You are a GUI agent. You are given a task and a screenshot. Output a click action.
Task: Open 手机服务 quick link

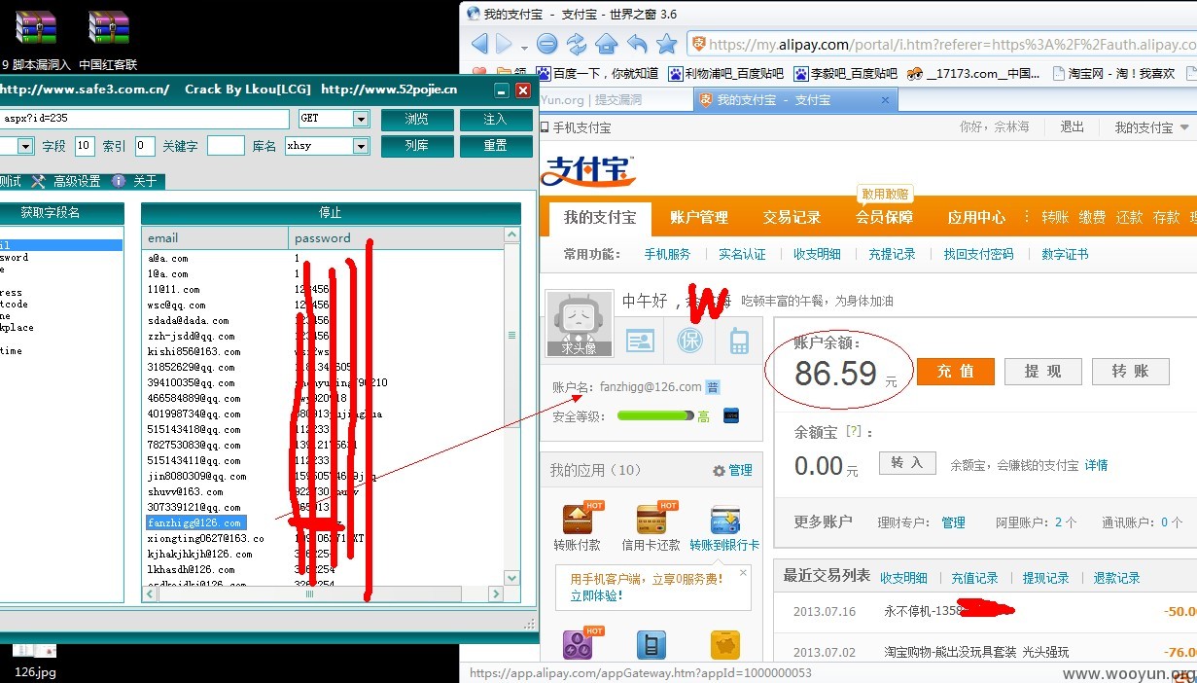[667, 254]
